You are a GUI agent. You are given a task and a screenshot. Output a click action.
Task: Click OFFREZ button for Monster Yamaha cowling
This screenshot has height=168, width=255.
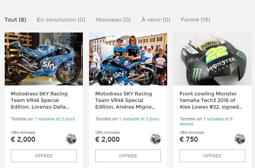click(x=212, y=156)
